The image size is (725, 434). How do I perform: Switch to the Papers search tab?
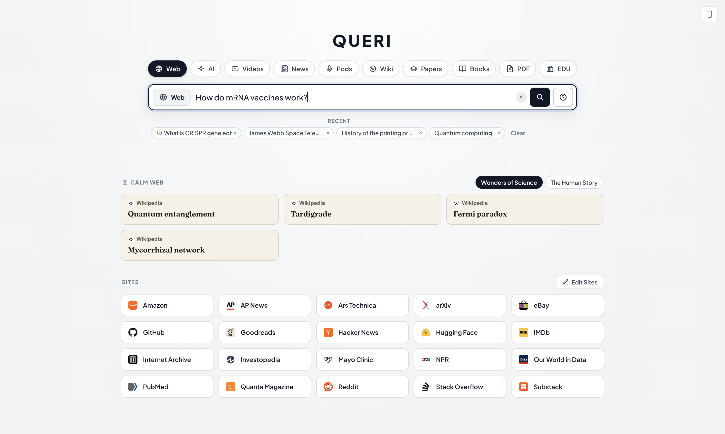pyautogui.click(x=425, y=69)
